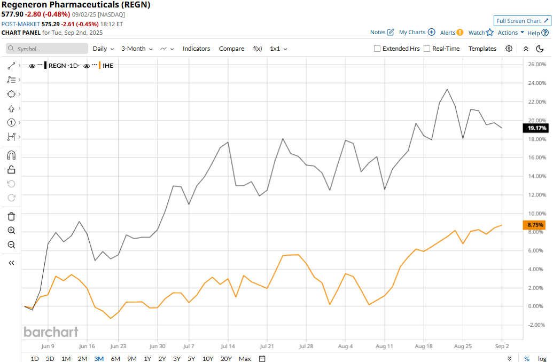Image resolution: width=553 pixels, height=362 pixels.
Task: Select the 5D time range
Action: pyautogui.click(x=50, y=358)
